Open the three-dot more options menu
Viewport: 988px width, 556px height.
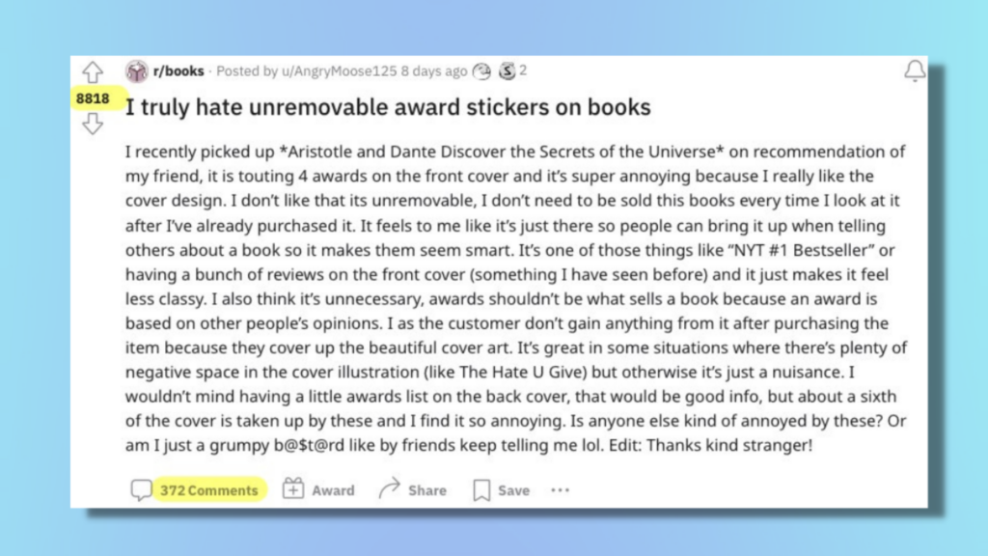coord(561,489)
